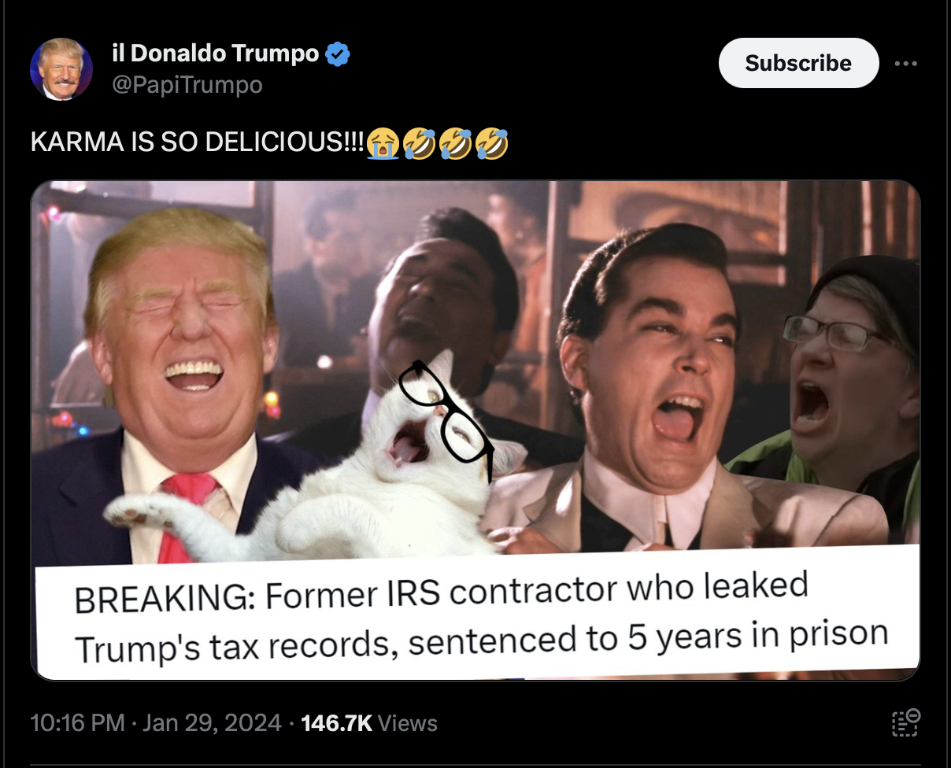
Task: Click the dashed note icon under the image
Action: tap(905, 722)
